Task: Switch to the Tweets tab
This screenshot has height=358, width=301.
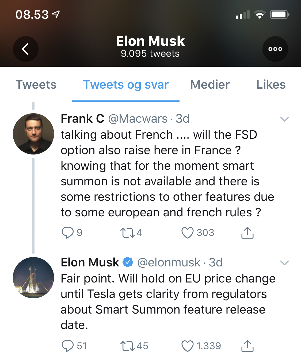Action: (x=36, y=85)
